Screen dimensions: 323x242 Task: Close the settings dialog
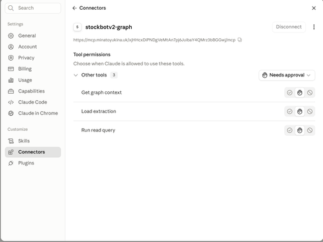pyautogui.click(x=314, y=8)
